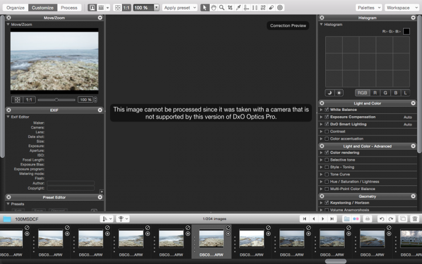Select the white balance eyedropper tool
The width and height of the screenshot is (422, 264).
238,8
